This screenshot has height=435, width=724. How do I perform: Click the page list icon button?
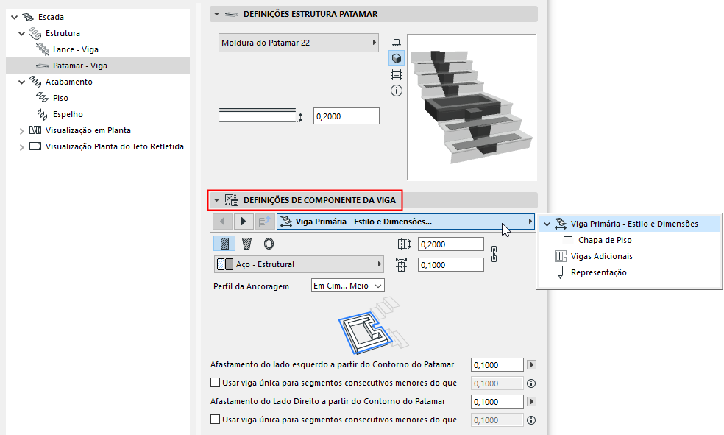(264, 222)
